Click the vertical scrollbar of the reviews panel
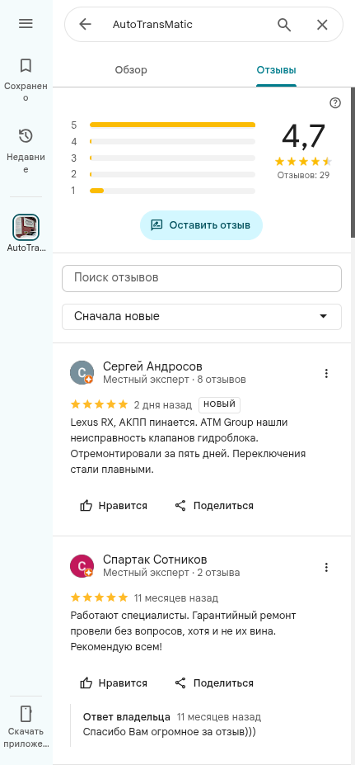 (353, 163)
